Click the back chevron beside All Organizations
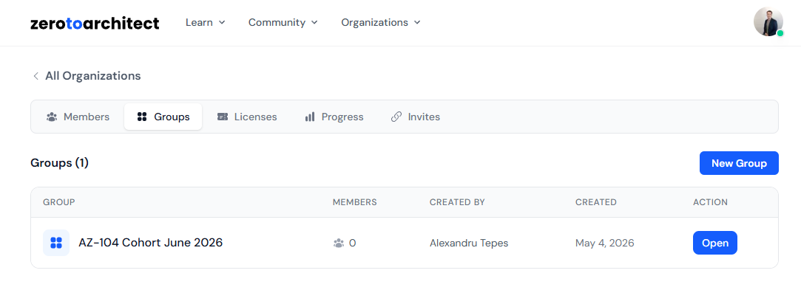 tap(36, 76)
